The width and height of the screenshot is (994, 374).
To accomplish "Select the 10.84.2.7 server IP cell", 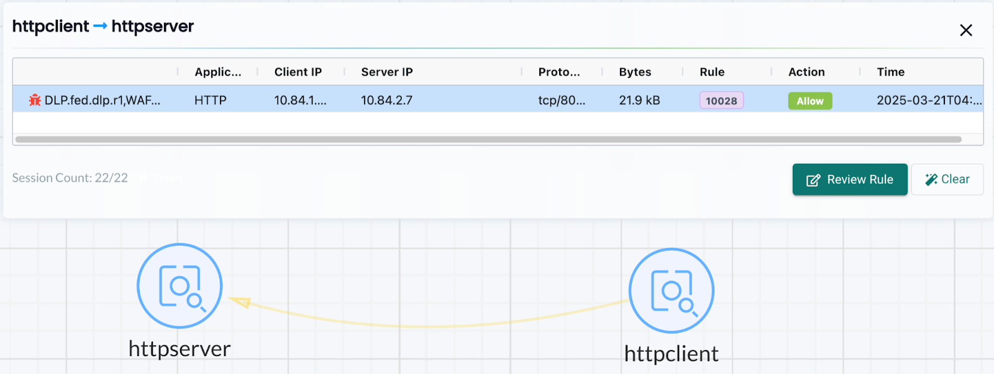I will (x=386, y=100).
